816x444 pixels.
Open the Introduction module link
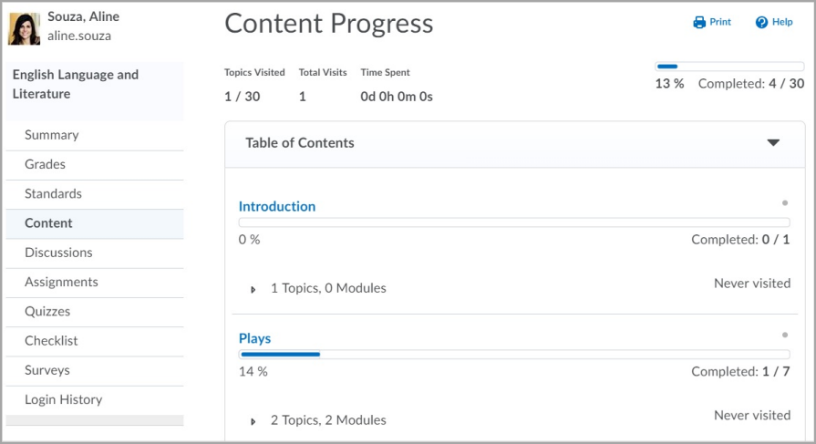point(277,207)
